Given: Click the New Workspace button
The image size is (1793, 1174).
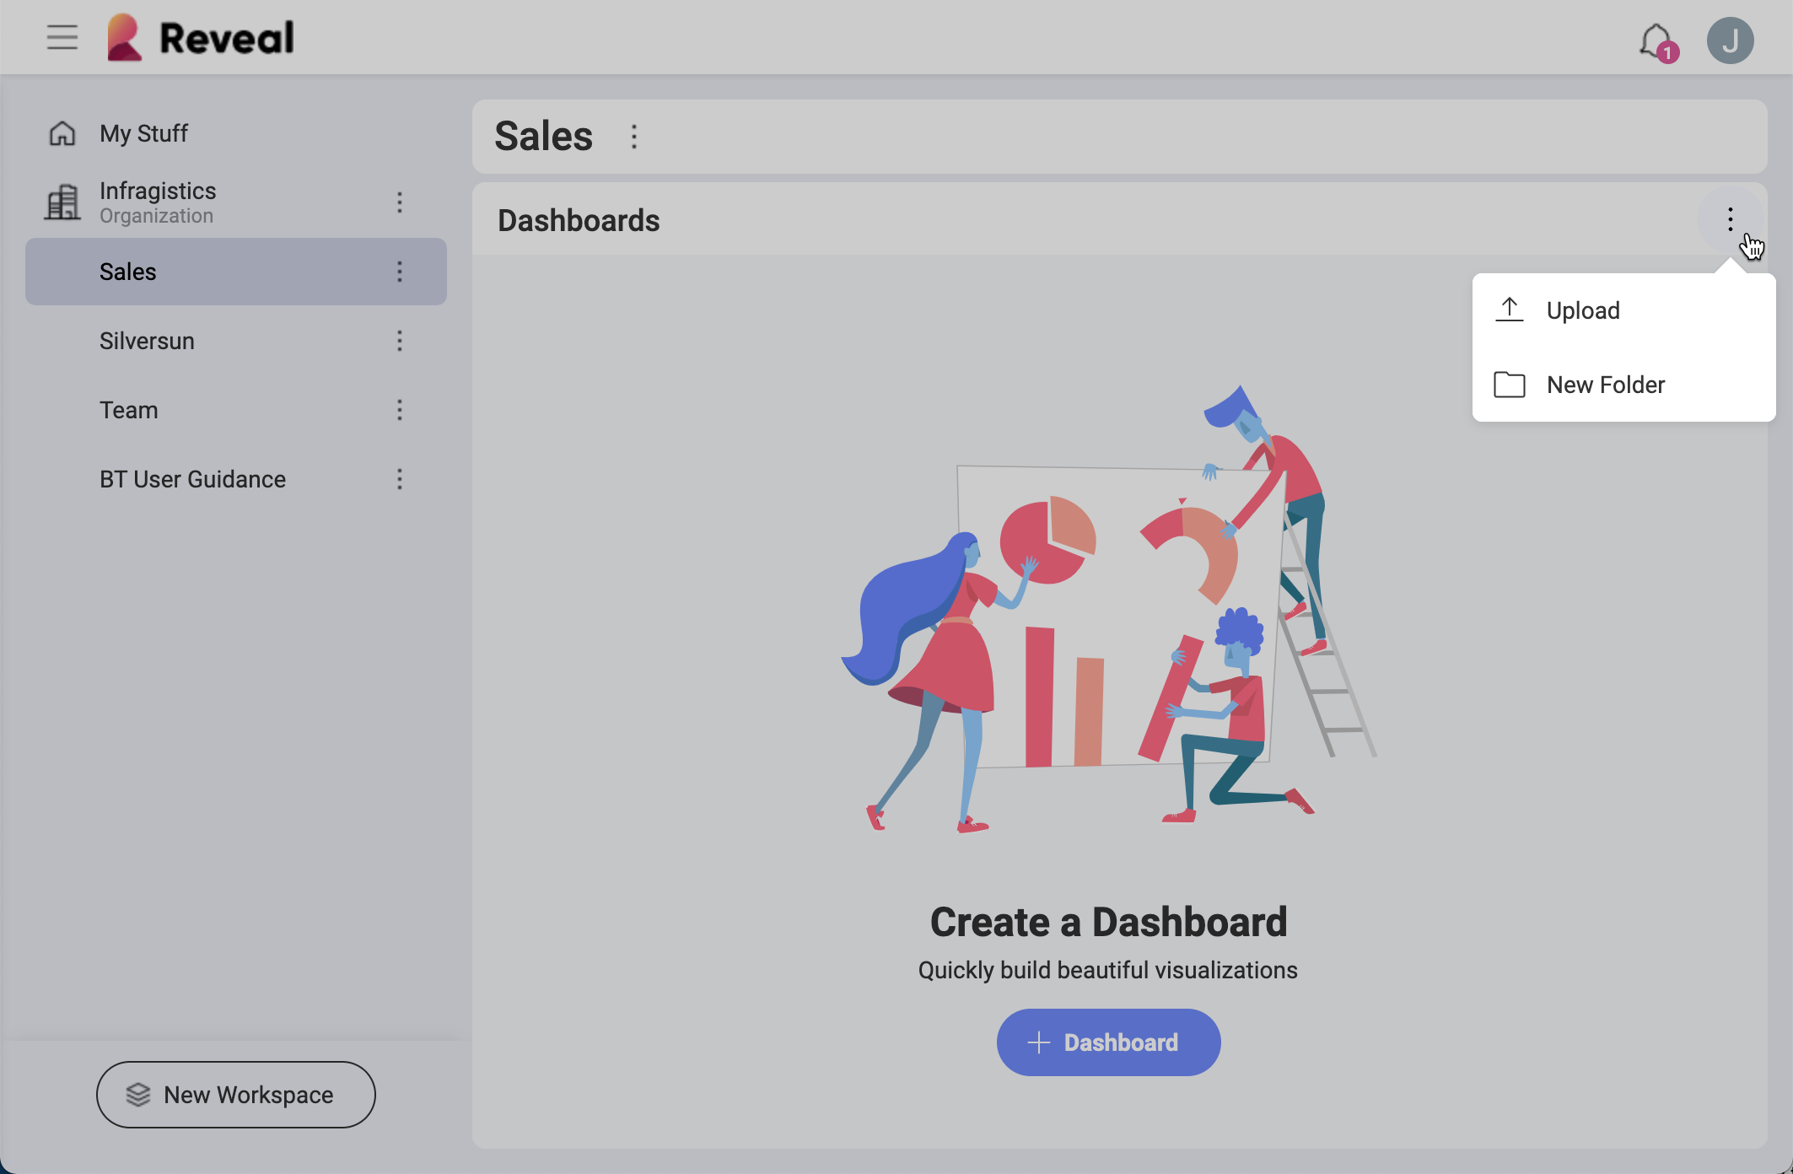Looking at the screenshot, I should [x=235, y=1094].
